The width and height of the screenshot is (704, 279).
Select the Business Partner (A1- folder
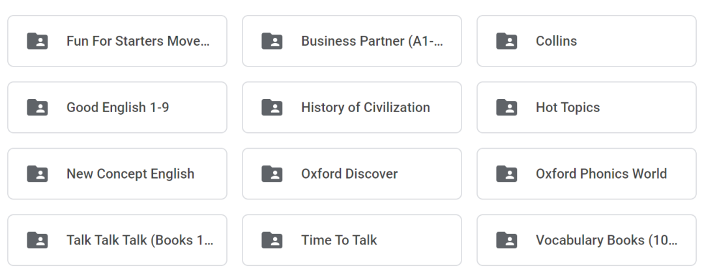click(x=352, y=41)
